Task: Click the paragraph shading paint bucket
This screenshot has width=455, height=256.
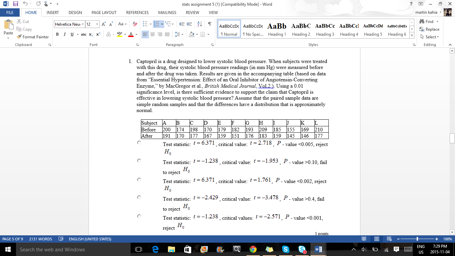Action: click(191, 34)
